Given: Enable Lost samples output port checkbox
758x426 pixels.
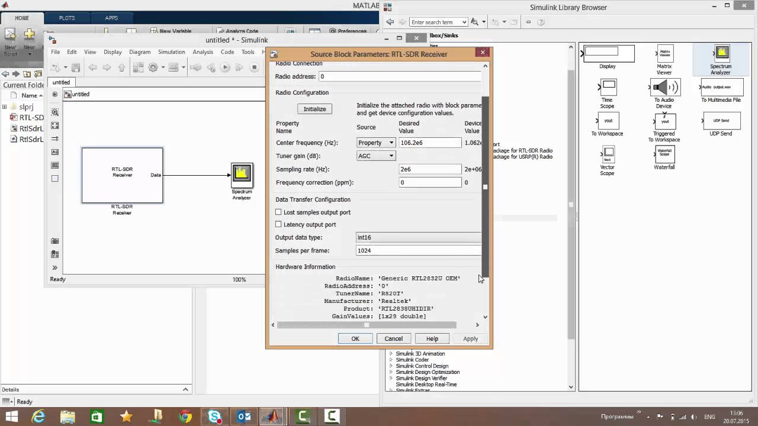Looking at the screenshot, I should click(x=278, y=212).
